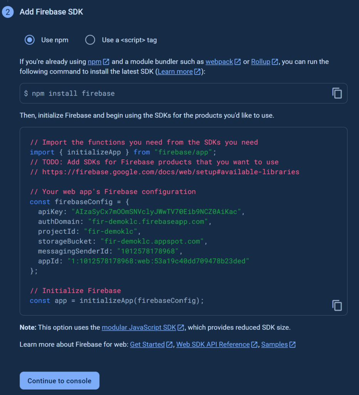Click external link icon beside Learn more
This screenshot has height=395, width=359.
[197, 72]
